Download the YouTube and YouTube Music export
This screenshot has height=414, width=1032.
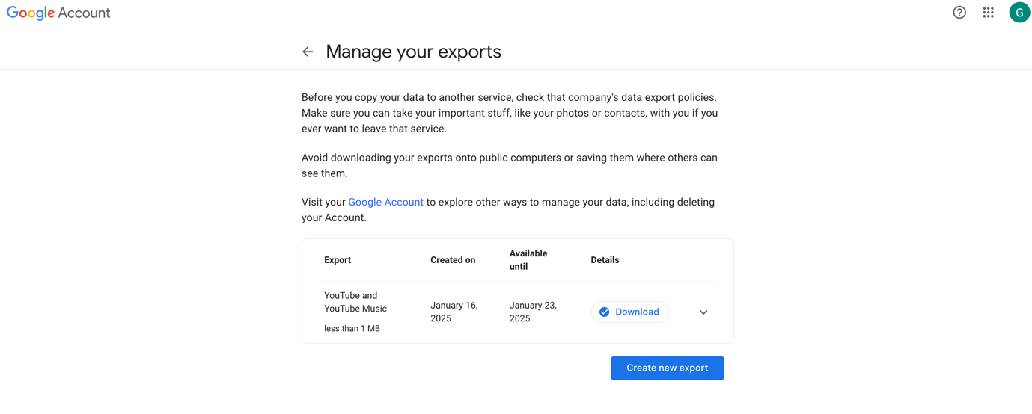(636, 312)
